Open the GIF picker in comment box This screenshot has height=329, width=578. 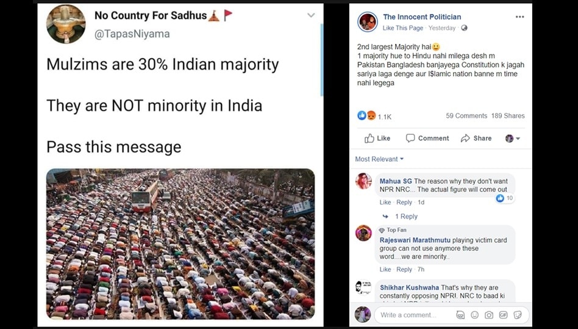[503, 315]
